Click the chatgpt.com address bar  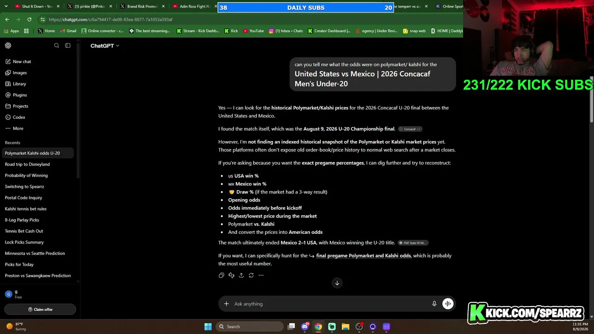point(251,19)
